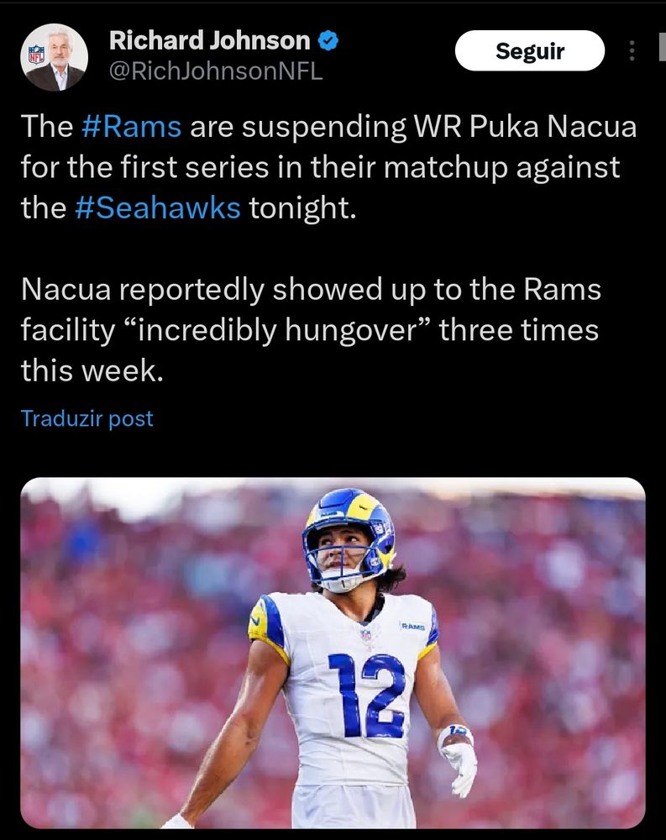Screen dimensions: 666x840
Task: Click the player's blue and yellow helmet
Action: click(x=350, y=538)
